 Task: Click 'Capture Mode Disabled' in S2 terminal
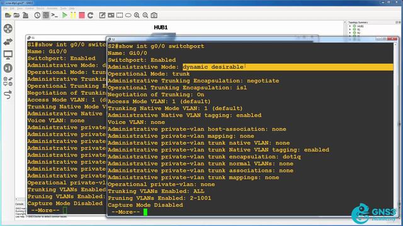click(x=145, y=205)
